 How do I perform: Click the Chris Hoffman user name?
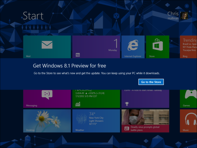coord(173,16)
